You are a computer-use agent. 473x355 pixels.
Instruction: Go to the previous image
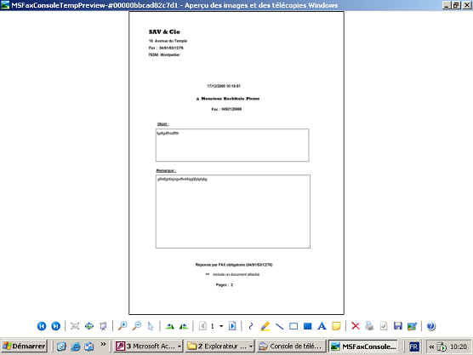coord(42,326)
